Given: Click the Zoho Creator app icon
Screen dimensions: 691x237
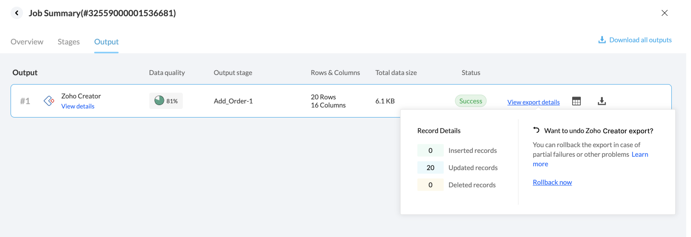Looking at the screenshot, I should pos(49,101).
